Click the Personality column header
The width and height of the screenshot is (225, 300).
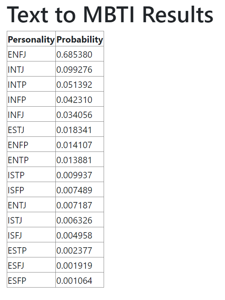pos(31,40)
